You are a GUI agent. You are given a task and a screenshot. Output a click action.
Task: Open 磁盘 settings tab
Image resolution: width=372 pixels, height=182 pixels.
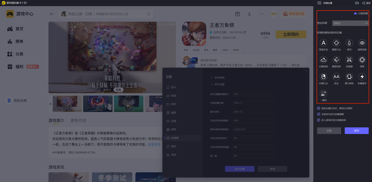pos(182,113)
